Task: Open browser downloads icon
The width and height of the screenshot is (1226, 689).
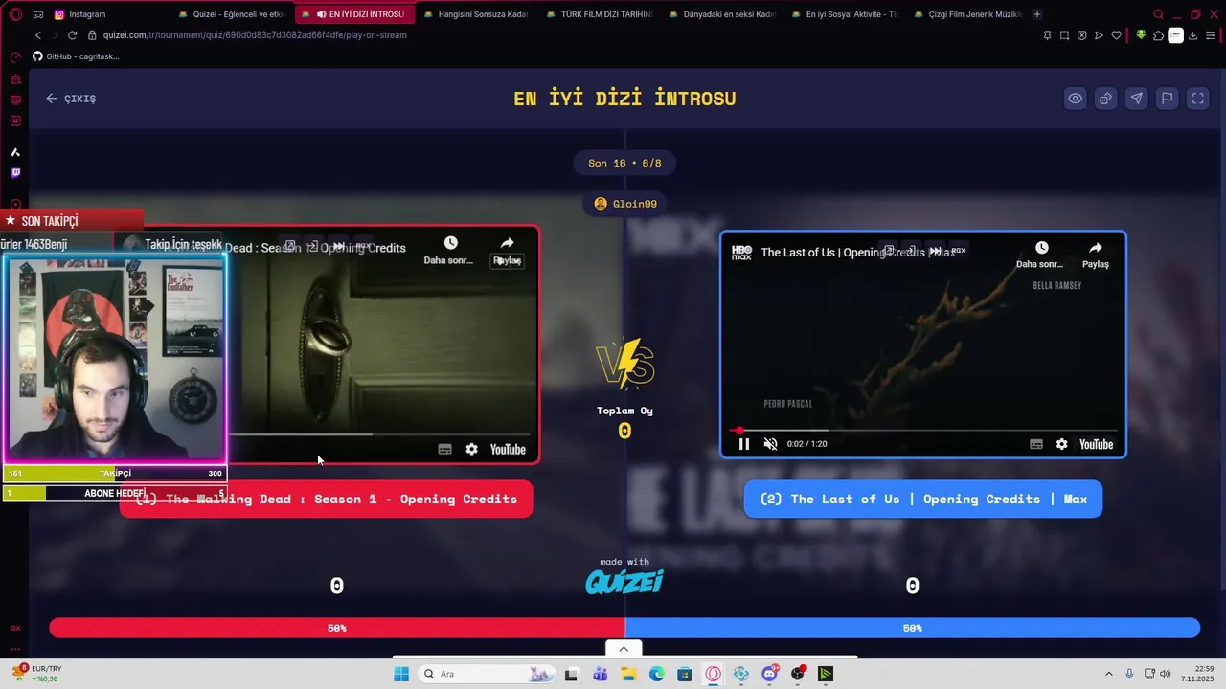Action: [x=1192, y=35]
